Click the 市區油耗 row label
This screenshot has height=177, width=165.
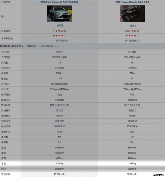[6, 174]
